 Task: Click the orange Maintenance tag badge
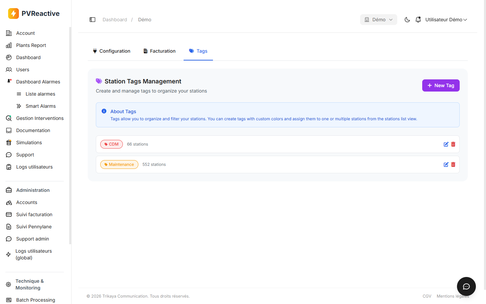(x=119, y=164)
